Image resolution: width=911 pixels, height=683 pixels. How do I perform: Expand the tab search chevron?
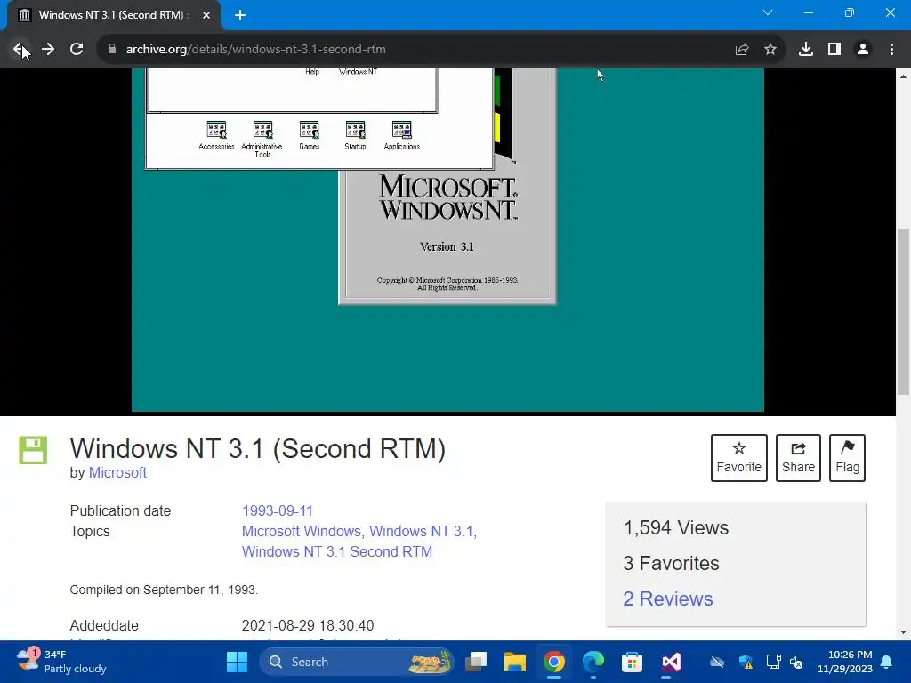coord(768,12)
